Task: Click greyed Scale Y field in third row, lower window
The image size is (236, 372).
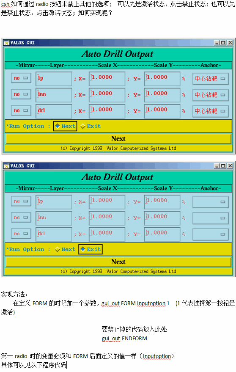Action: pyautogui.click(x=162, y=234)
